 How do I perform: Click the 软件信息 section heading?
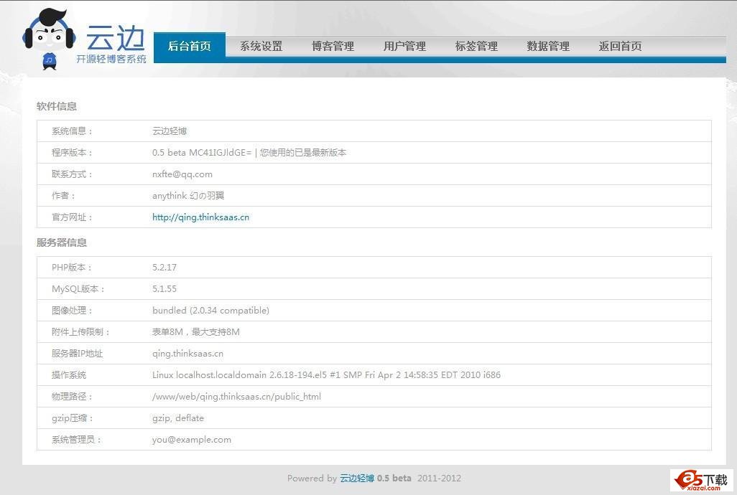(57, 106)
